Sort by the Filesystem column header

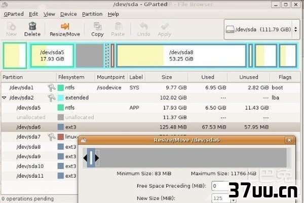click(x=75, y=77)
